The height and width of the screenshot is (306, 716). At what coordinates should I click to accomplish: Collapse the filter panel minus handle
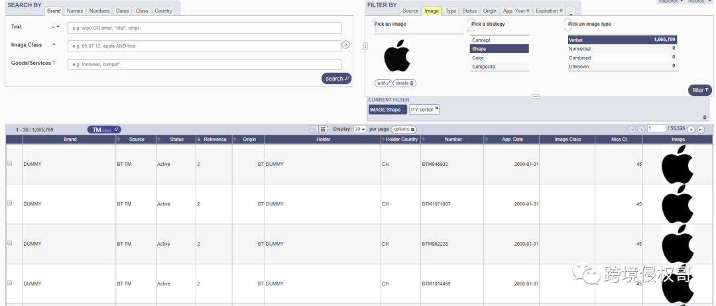[536, 96]
